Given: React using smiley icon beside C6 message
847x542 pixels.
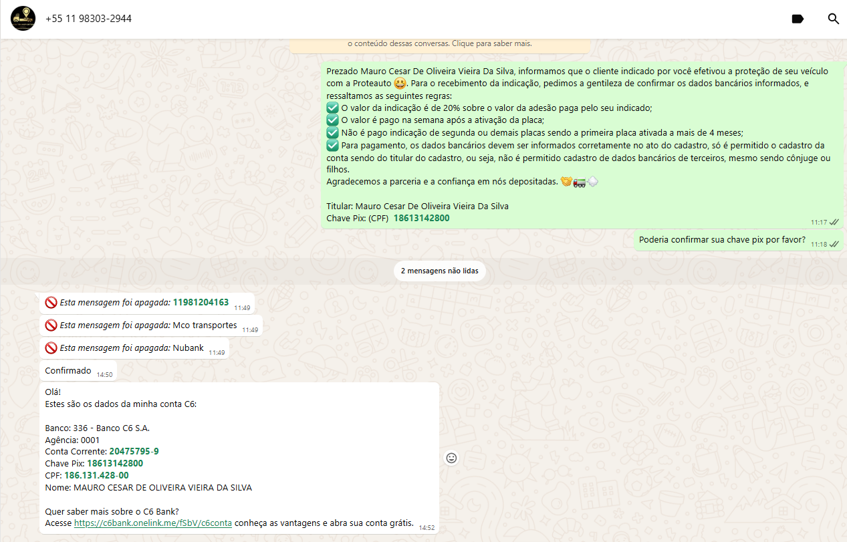Looking at the screenshot, I should (x=451, y=458).
